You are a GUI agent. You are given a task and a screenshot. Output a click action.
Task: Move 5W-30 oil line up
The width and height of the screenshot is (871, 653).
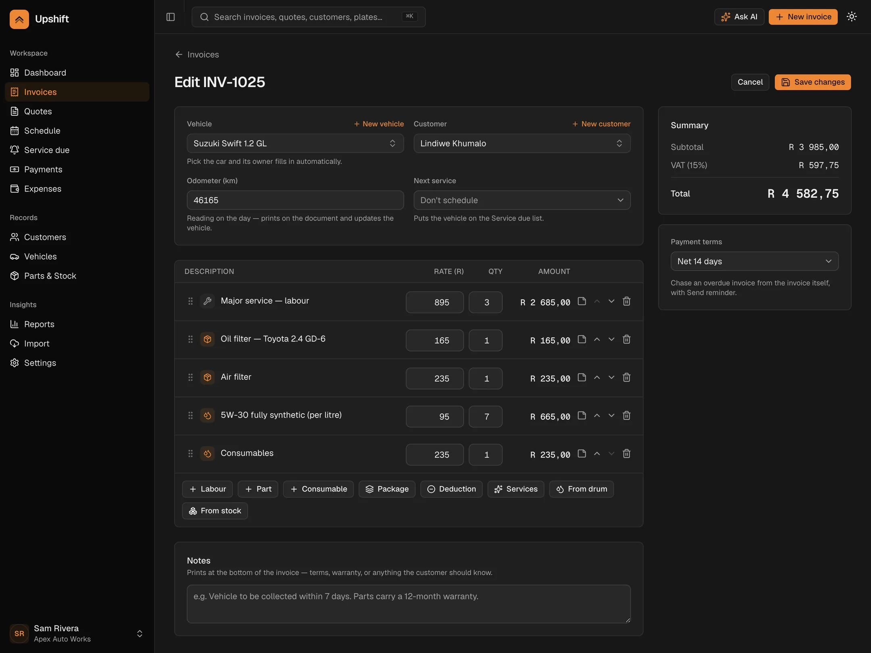(597, 416)
